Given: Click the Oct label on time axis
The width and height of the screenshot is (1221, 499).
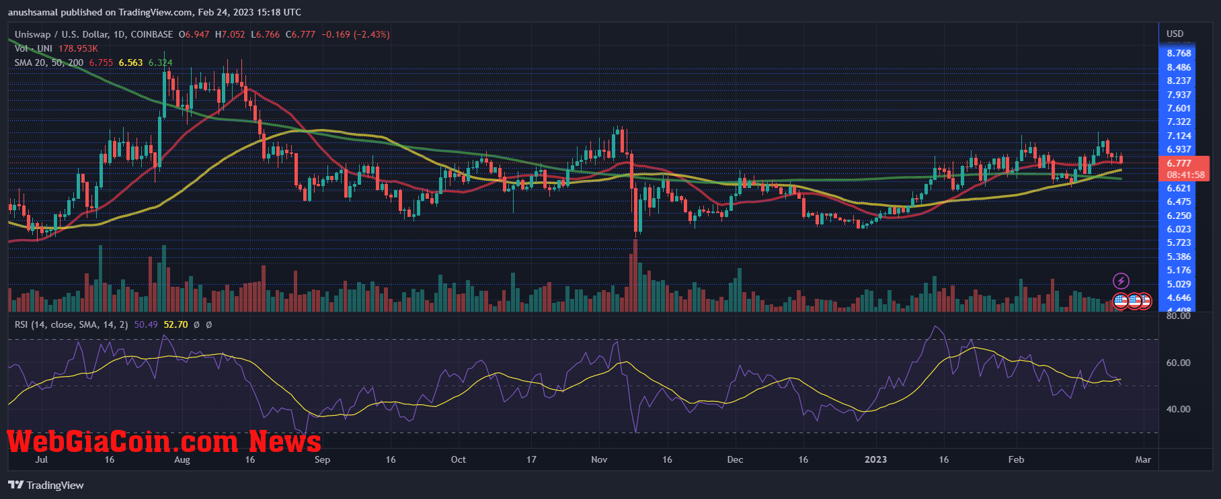Looking at the screenshot, I should pos(458,459).
